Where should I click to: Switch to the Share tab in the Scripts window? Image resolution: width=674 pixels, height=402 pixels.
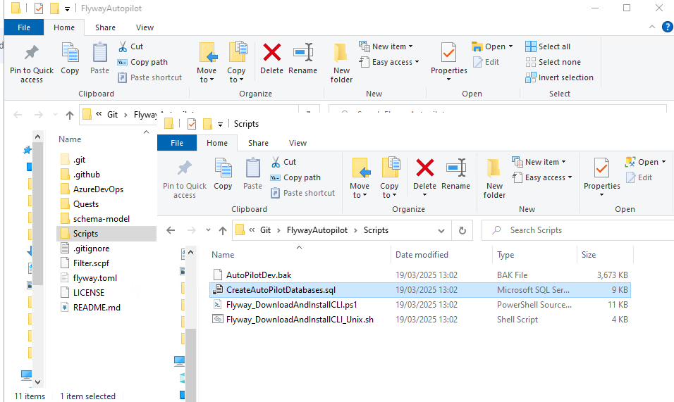[x=258, y=143]
